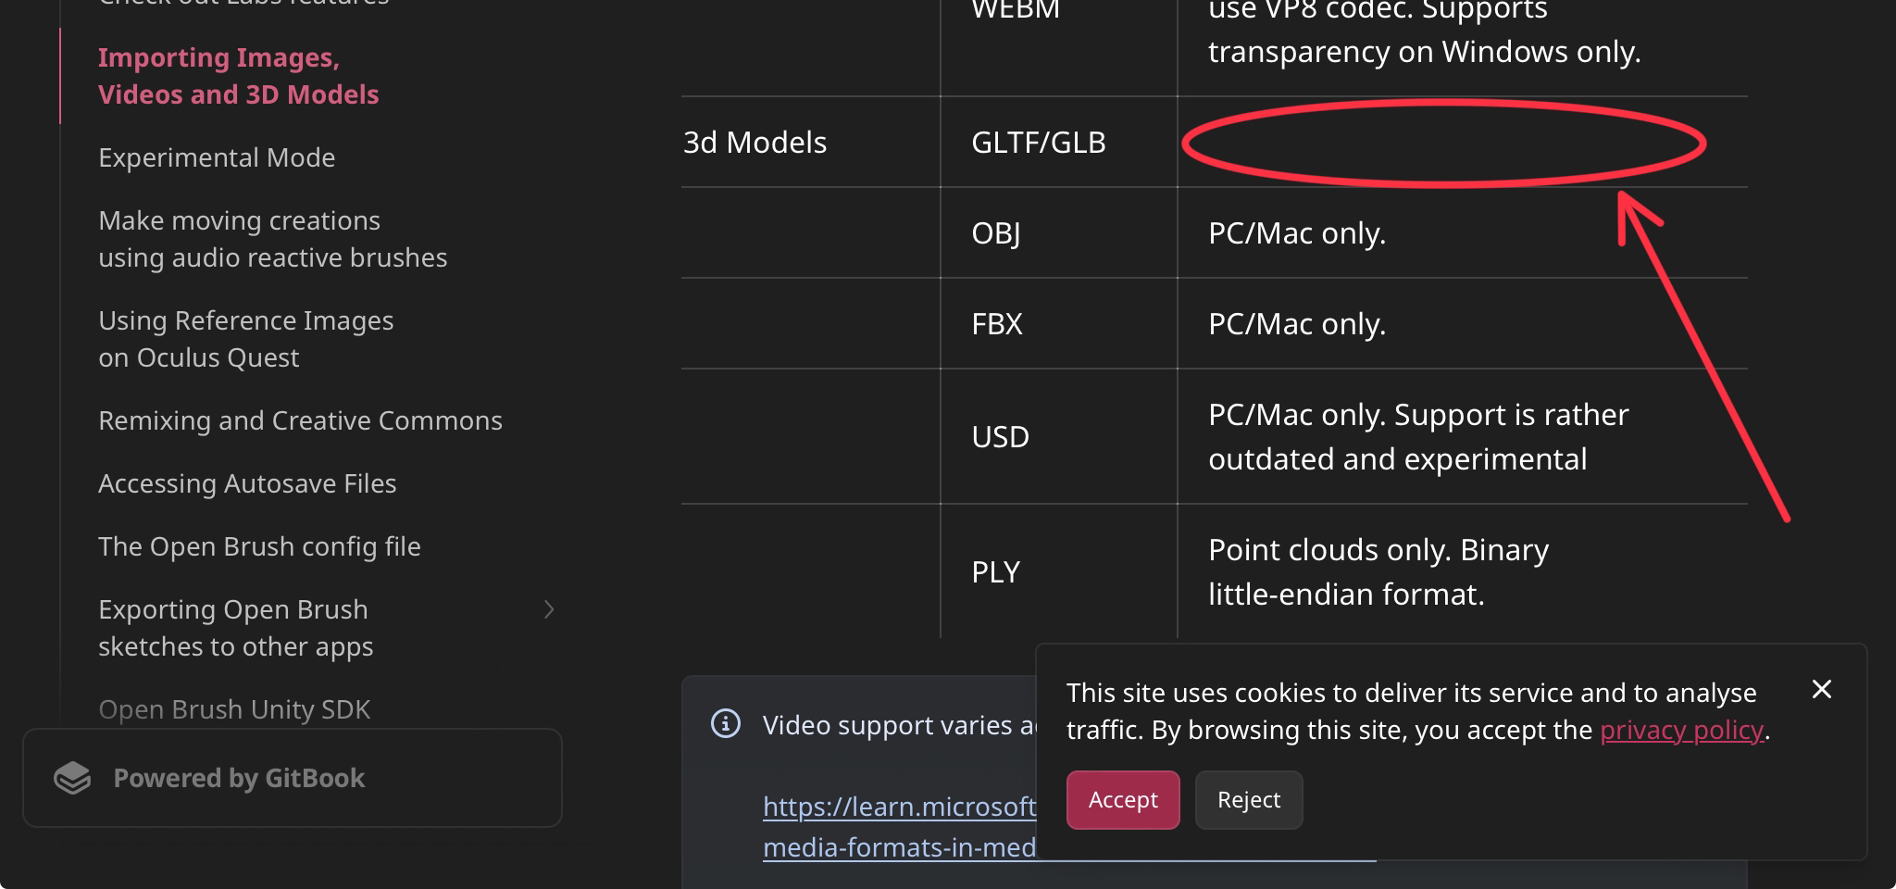Click the empty circled GLTF/GLB notes cell
The height and width of the screenshot is (889, 1896).
1444,144
